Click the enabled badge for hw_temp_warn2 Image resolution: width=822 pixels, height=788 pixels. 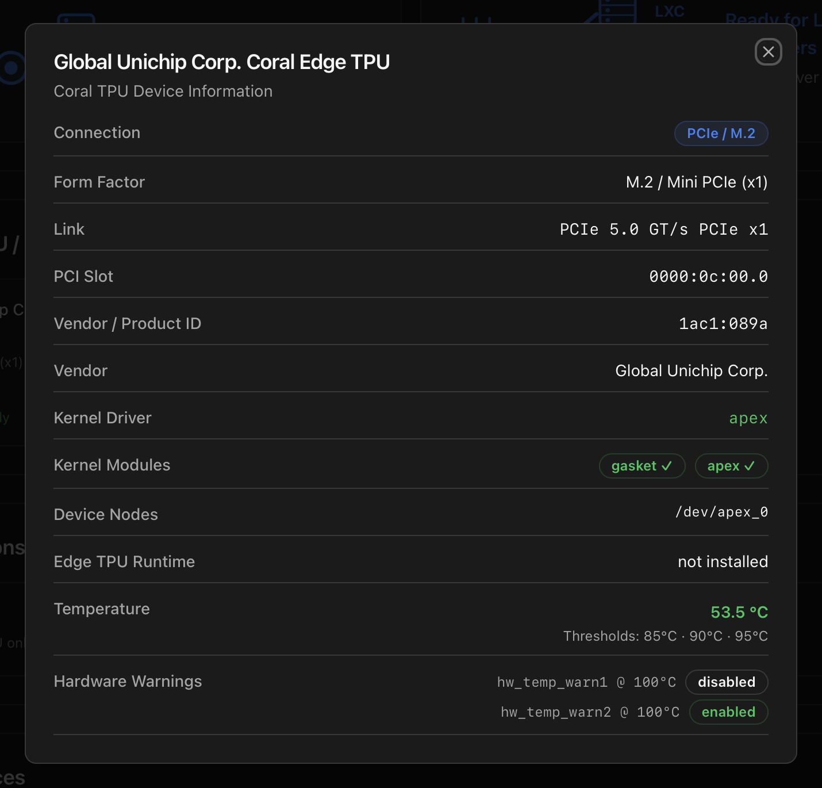(x=728, y=712)
